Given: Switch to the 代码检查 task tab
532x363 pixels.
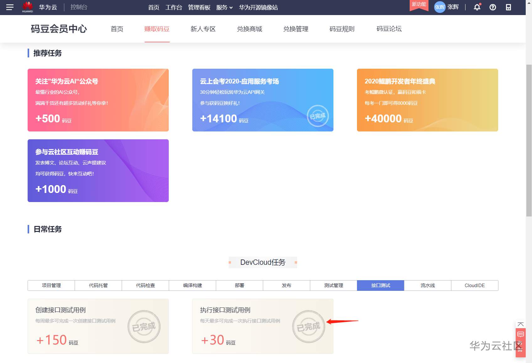Looking at the screenshot, I should click(x=146, y=286).
